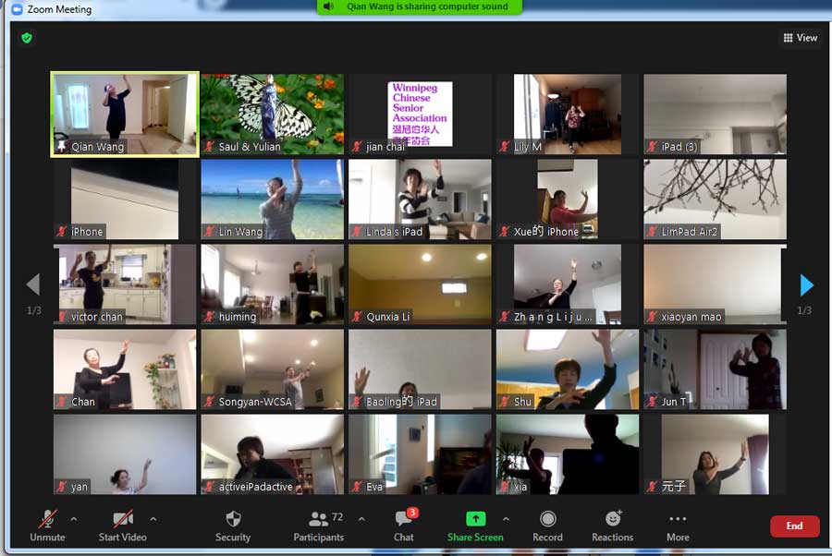The height and width of the screenshot is (556, 832).
Task: Open the Participants panel
Action: pyautogui.click(x=319, y=519)
